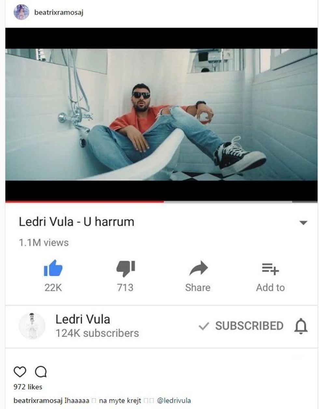This screenshot has height=409, width=319.
Task: Open comments with the speech bubble icon
Action: tap(41, 372)
